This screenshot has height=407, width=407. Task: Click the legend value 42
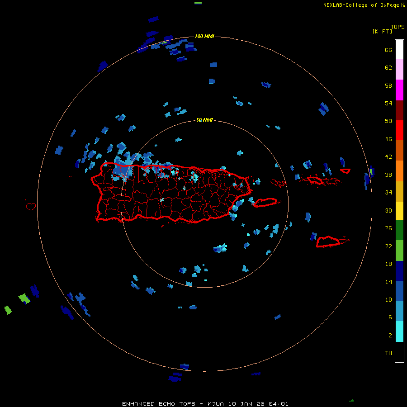388,157
